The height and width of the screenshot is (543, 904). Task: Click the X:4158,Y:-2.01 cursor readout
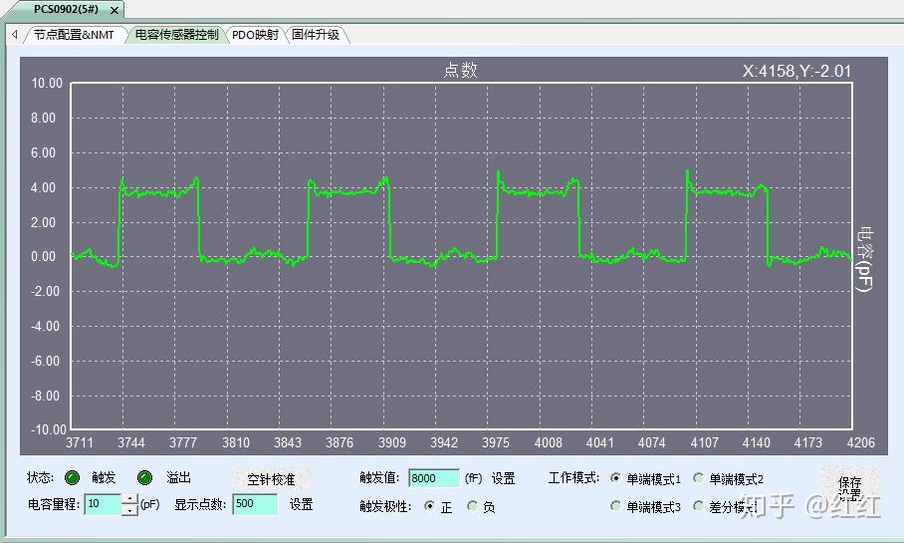coord(796,71)
